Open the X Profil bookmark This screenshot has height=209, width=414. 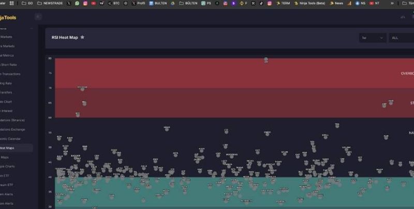click(138, 3)
